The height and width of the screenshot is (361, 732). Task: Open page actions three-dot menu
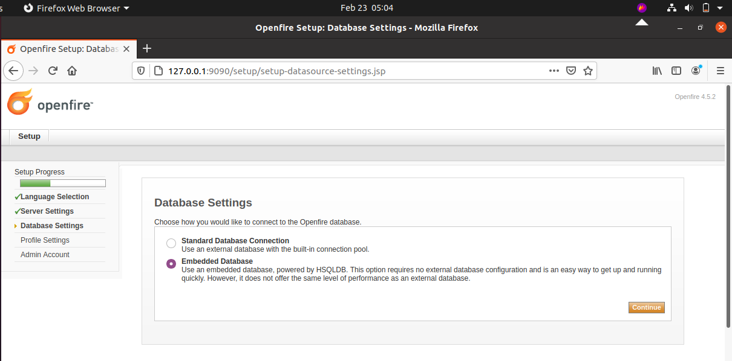point(554,71)
